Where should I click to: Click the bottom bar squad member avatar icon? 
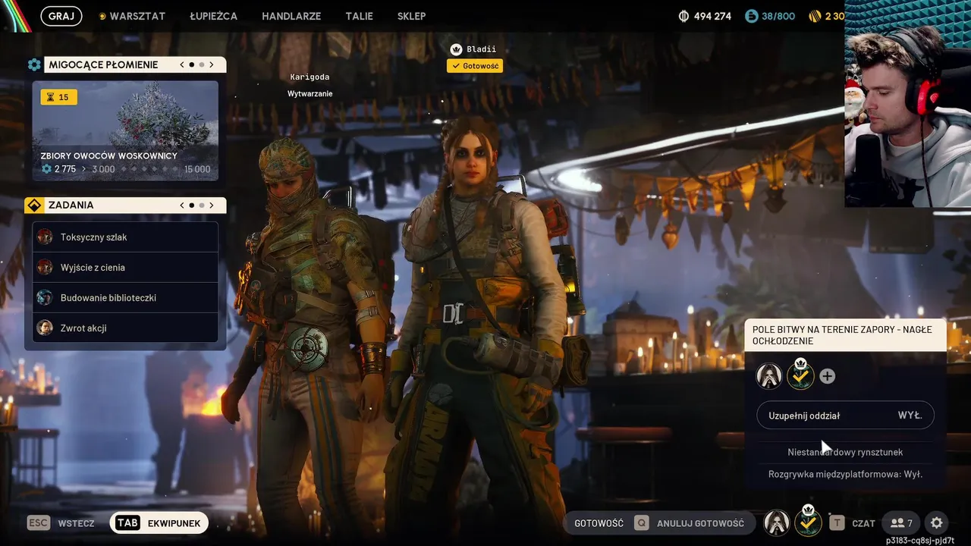[776, 522]
